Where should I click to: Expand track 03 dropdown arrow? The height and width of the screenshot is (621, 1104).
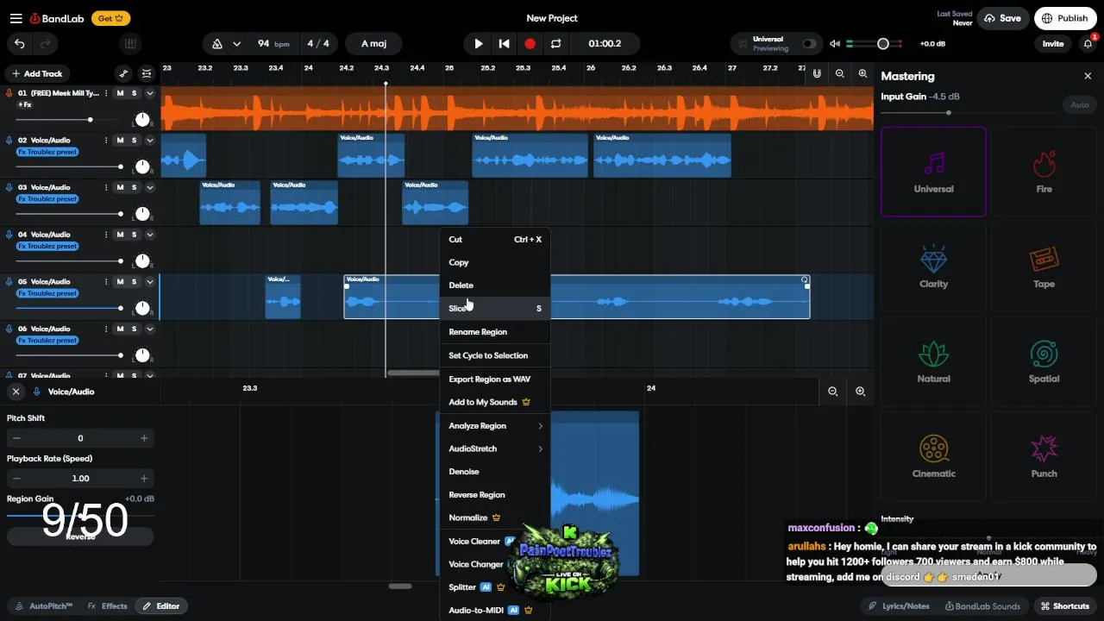149,187
